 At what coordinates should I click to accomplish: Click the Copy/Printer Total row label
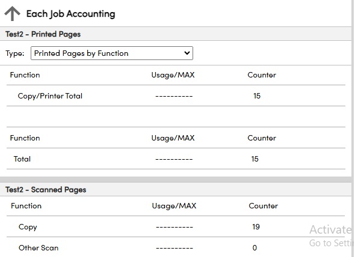tap(50, 96)
